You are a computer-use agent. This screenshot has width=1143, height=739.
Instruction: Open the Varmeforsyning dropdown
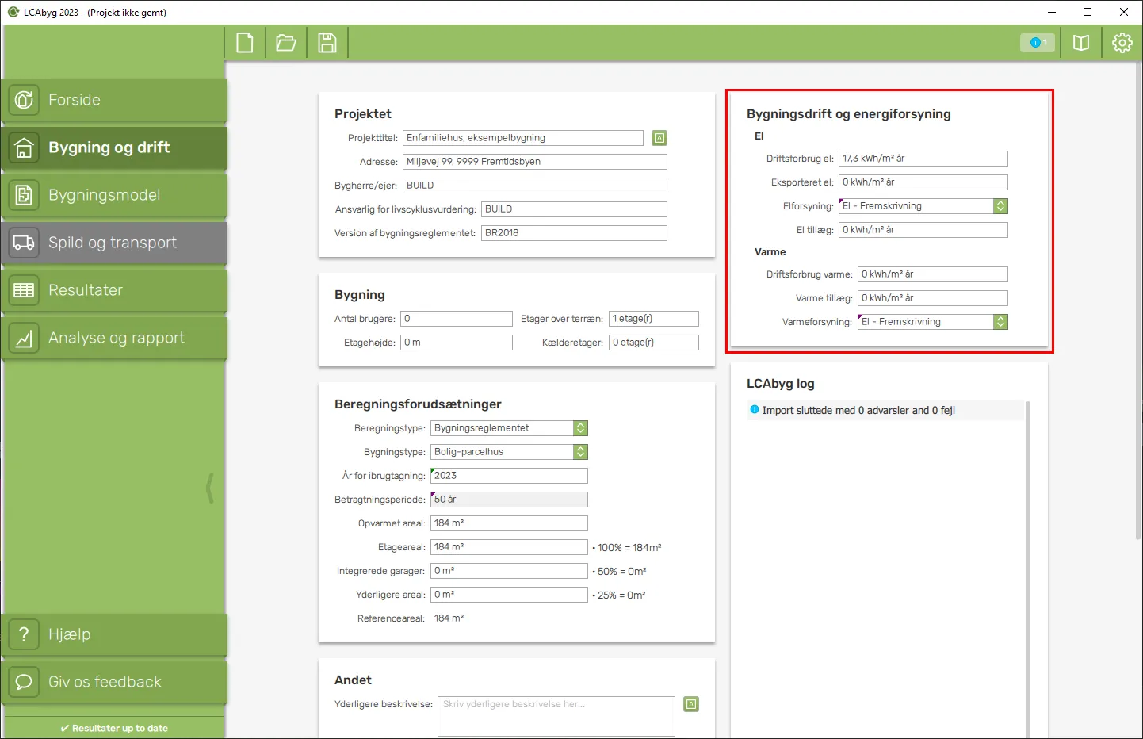pos(933,322)
